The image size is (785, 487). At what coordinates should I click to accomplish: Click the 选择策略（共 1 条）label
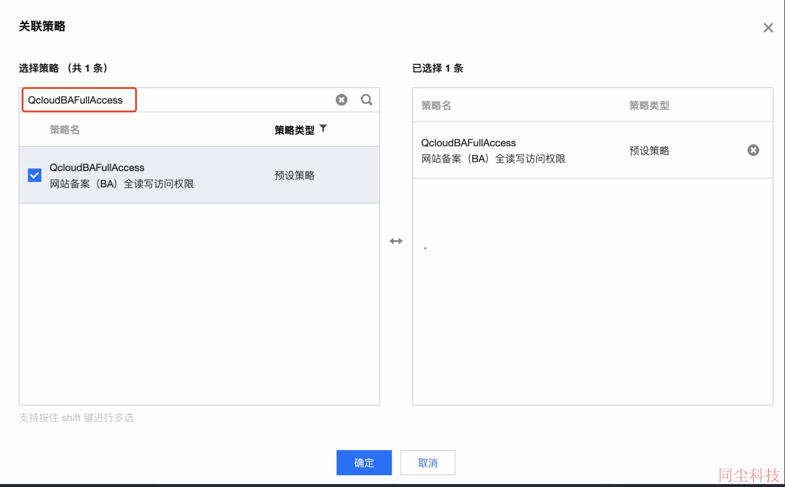click(x=63, y=68)
